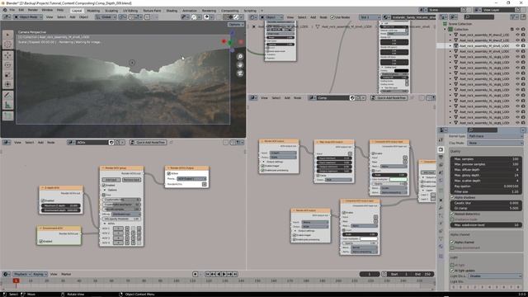
Task: Click the outliner filter funnel icon
Action: [x=514, y=16]
